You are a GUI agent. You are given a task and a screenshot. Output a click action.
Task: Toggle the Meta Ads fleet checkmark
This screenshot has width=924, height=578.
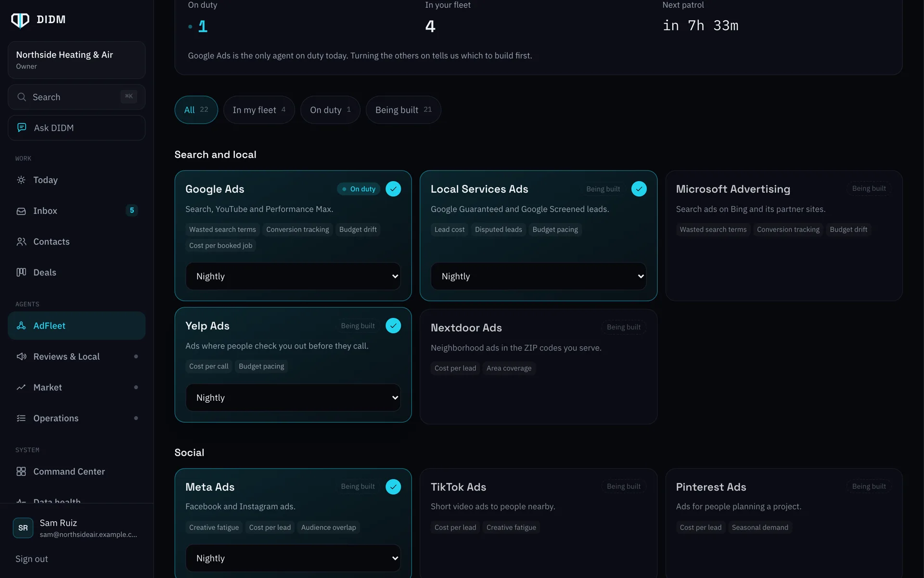point(393,486)
